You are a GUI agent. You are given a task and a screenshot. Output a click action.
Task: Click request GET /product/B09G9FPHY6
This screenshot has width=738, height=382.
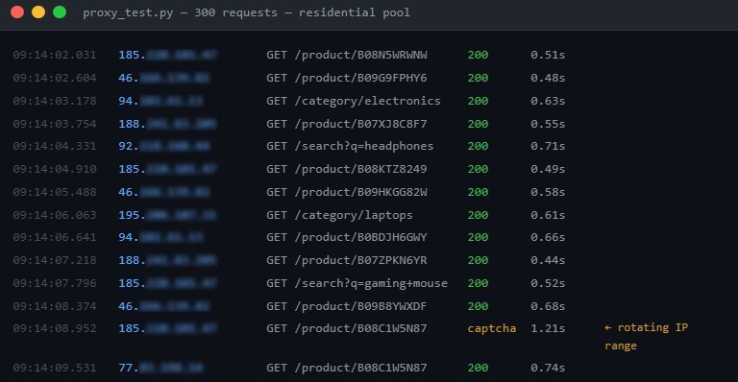coord(347,78)
